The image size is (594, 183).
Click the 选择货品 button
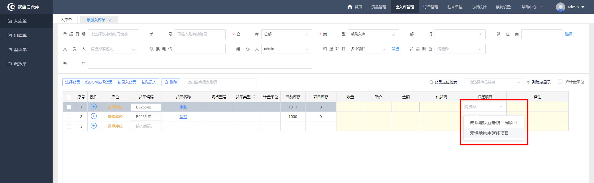(73, 82)
